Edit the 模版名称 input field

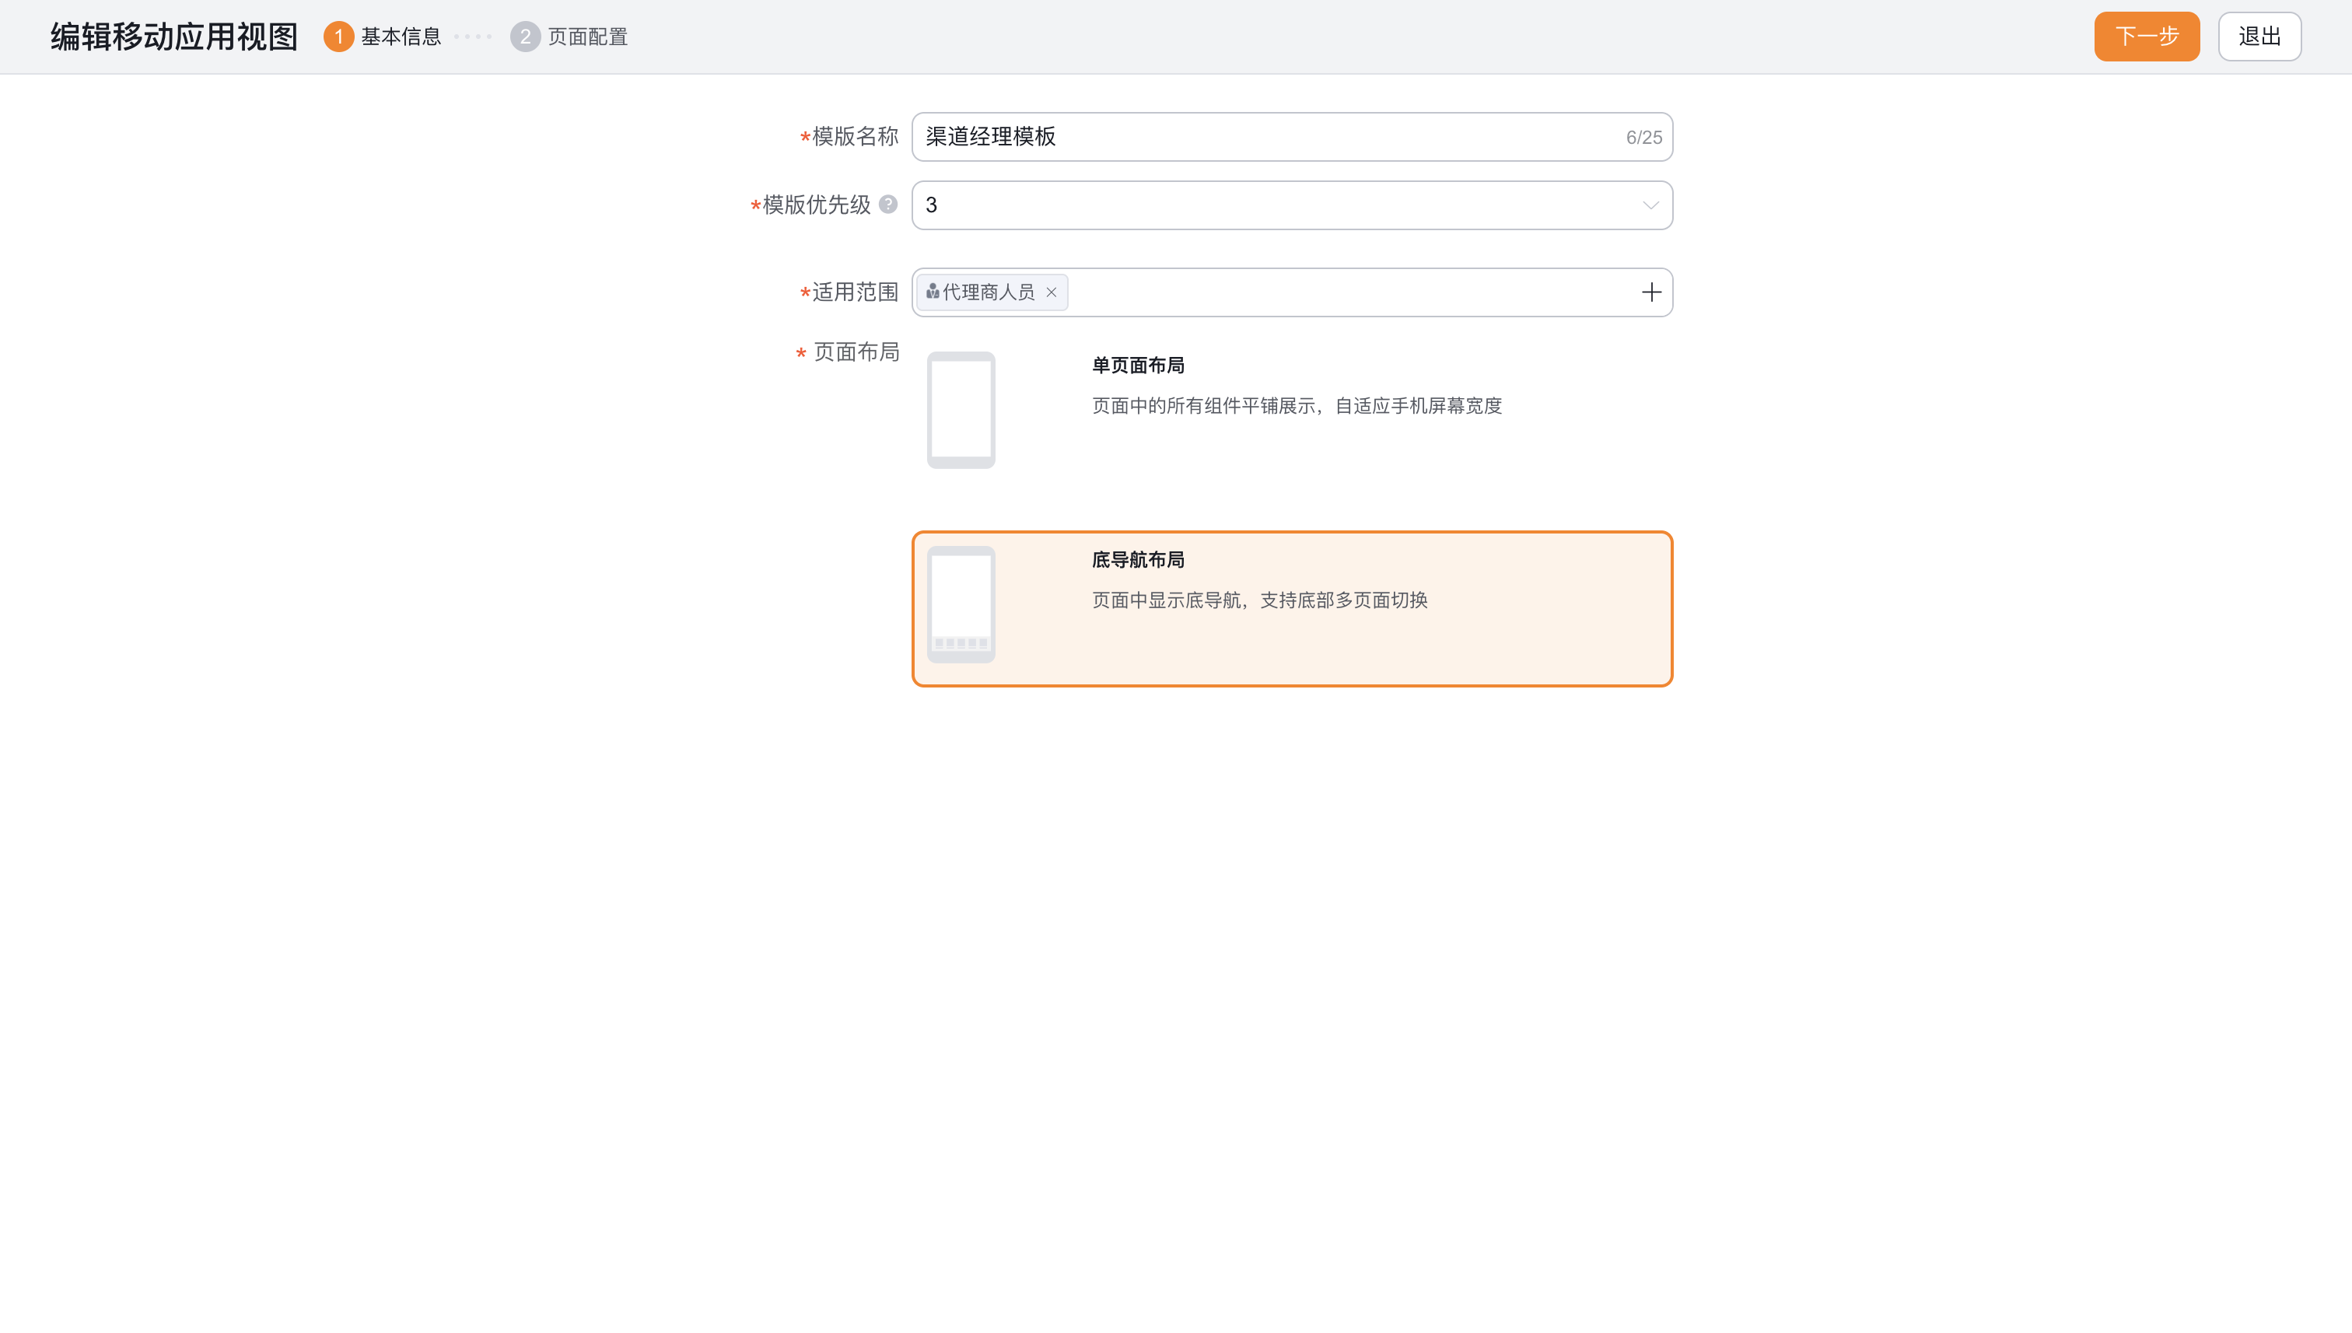(1292, 138)
